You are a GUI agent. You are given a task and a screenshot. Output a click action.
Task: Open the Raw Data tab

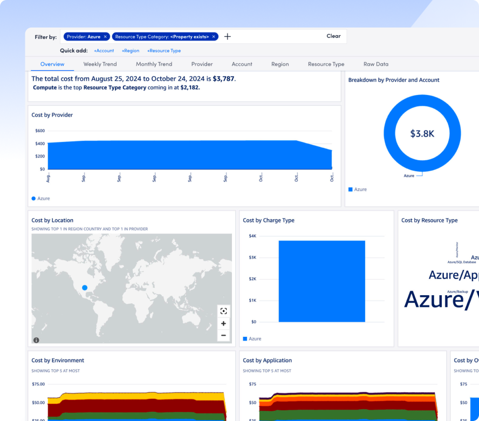coord(376,64)
